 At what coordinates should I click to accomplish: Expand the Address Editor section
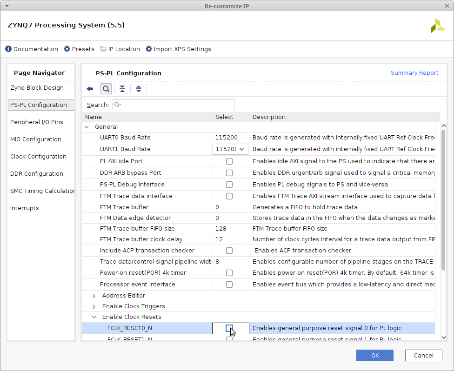(94, 296)
